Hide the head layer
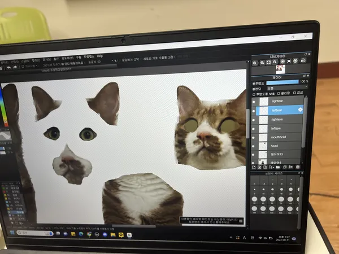The width and height of the screenshot is (339, 254). [x=254, y=146]
